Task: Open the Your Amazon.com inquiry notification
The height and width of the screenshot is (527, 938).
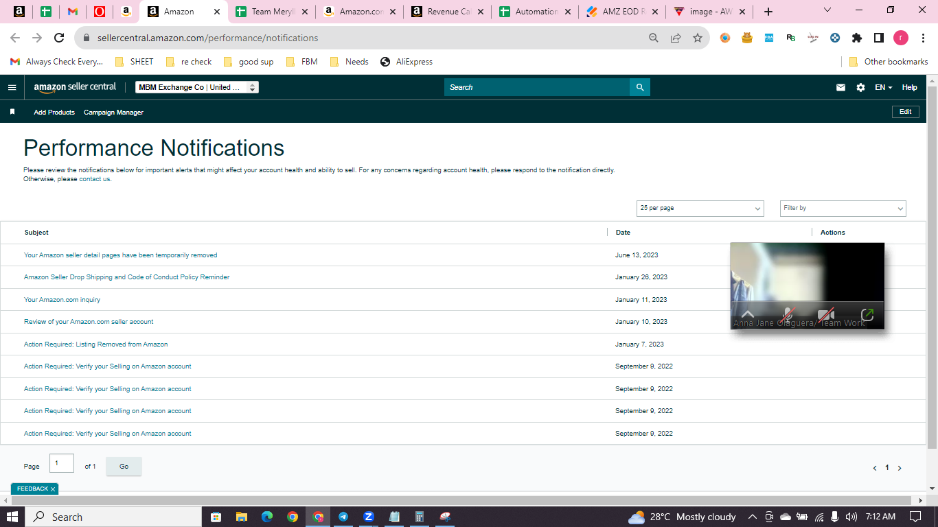Action: (x=62, y=300)
